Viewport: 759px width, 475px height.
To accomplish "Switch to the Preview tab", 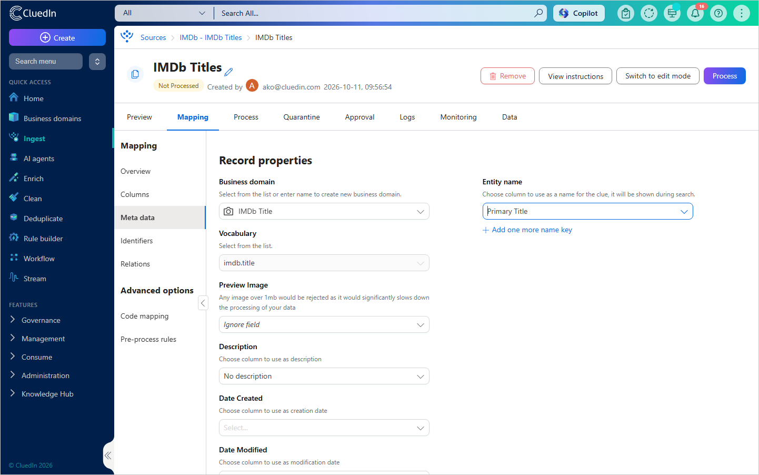I will click(x=139, y=117).
